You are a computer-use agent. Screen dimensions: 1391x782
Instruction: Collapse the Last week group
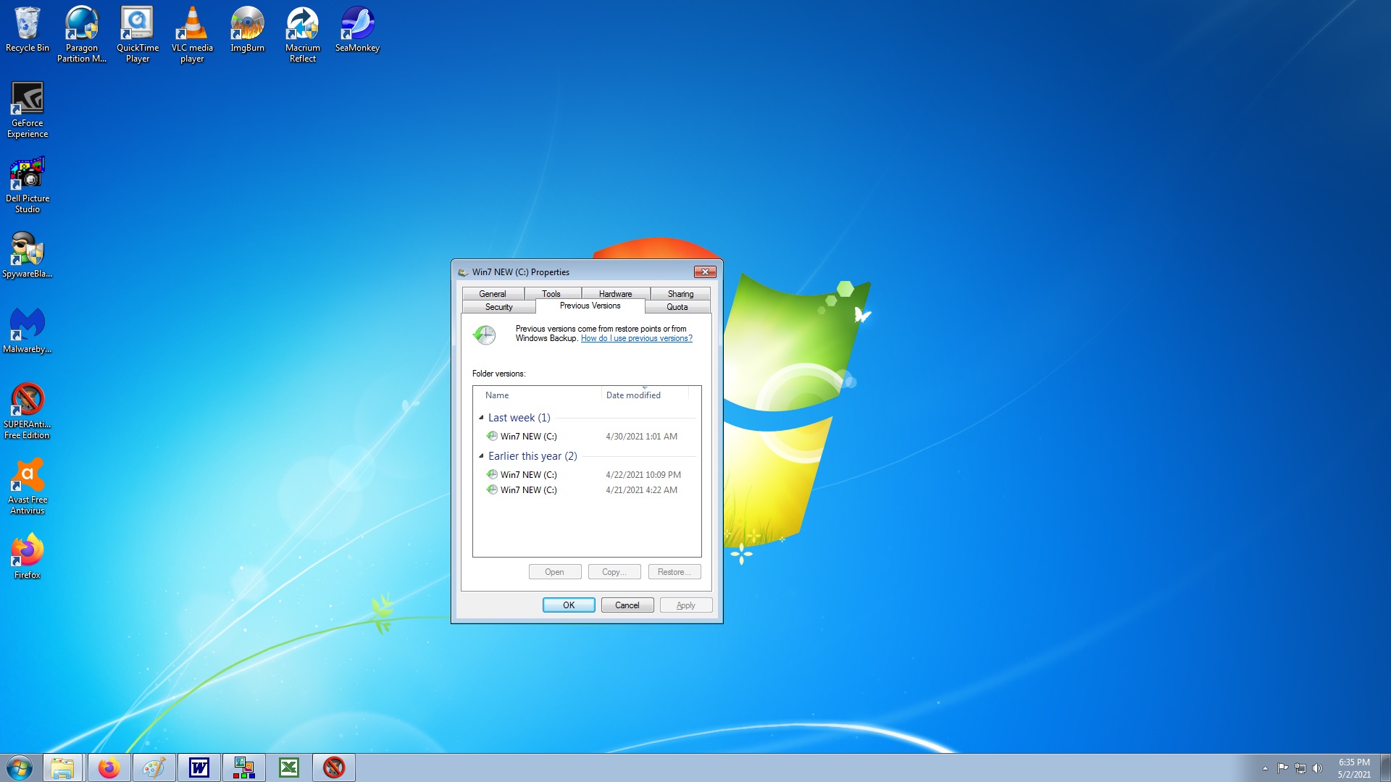point(481,418)
